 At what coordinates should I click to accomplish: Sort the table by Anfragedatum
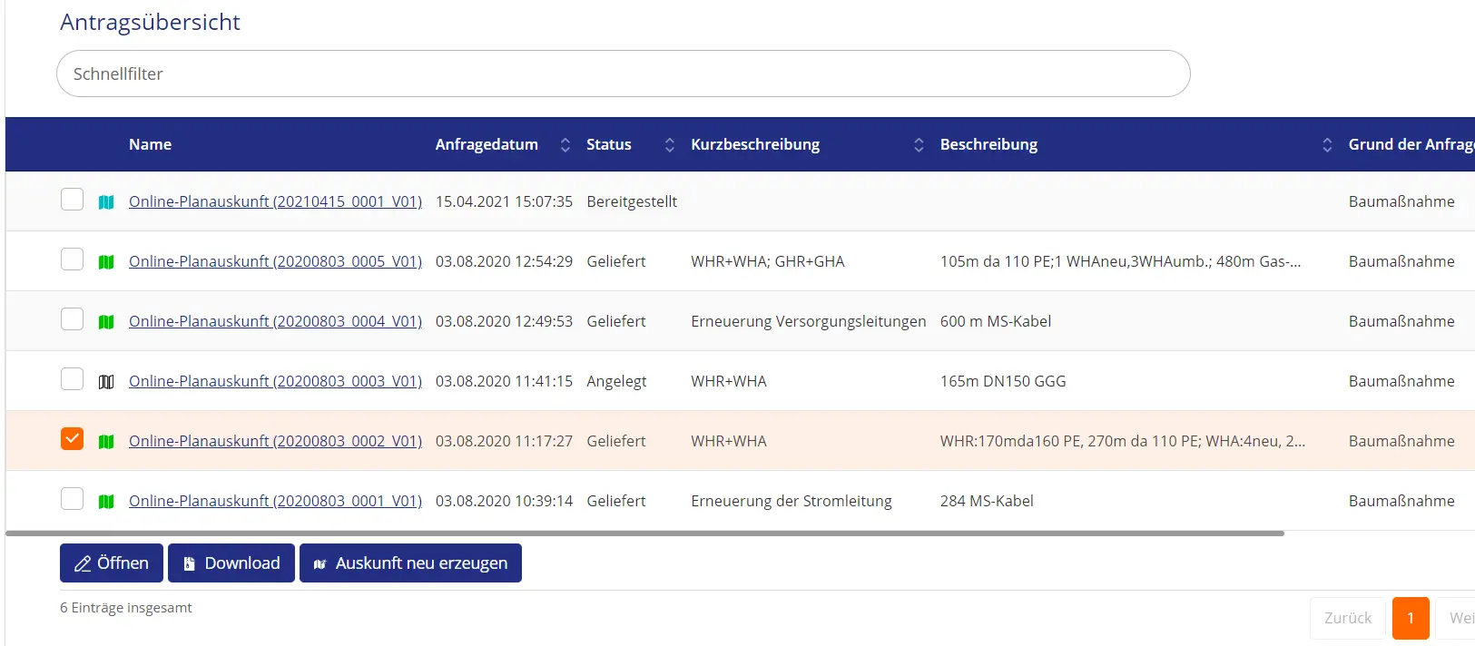tap(565, 144)
